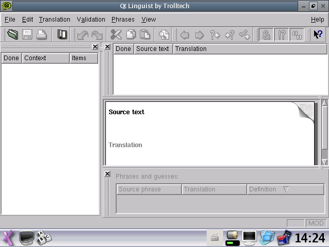The height and width of the screenshot is (247, 329).
Task: Toggle accelerator validation ampersand button
Action: pos(266,35)
